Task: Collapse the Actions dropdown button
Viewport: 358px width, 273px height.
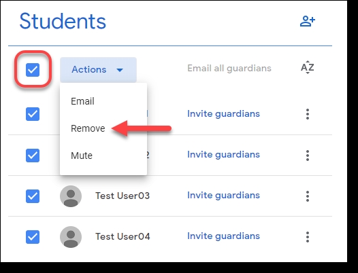Action: click(x=98, y=70)
